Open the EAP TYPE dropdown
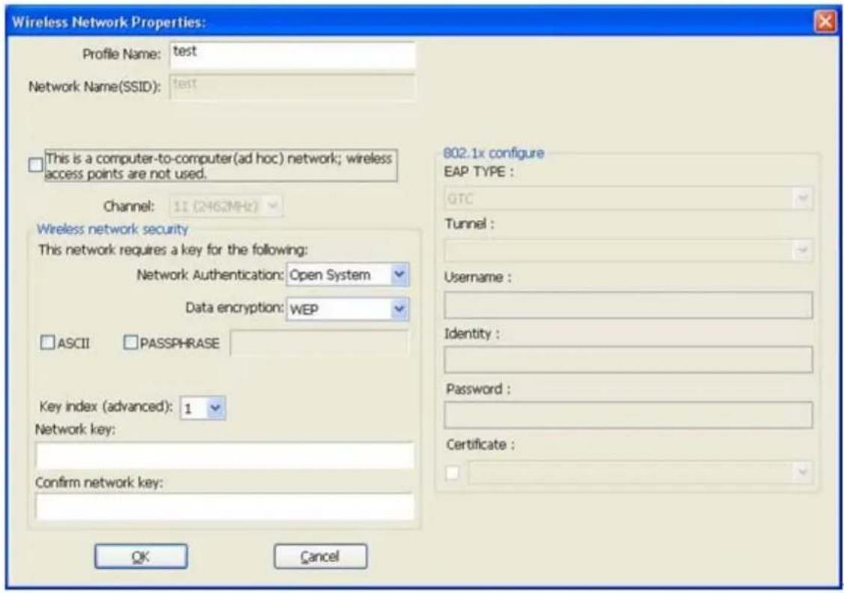 pyautogui.click(x=629, y=198)
